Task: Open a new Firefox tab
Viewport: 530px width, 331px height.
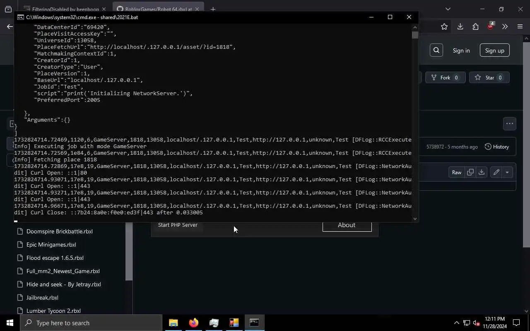Action: pos(213,9)
